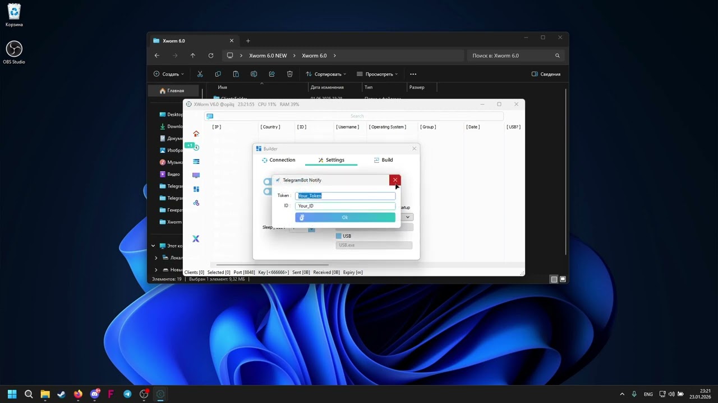The image size is (718, 403).
Task: Sort files by Дата изменения column
Action: tap(327, 87)
